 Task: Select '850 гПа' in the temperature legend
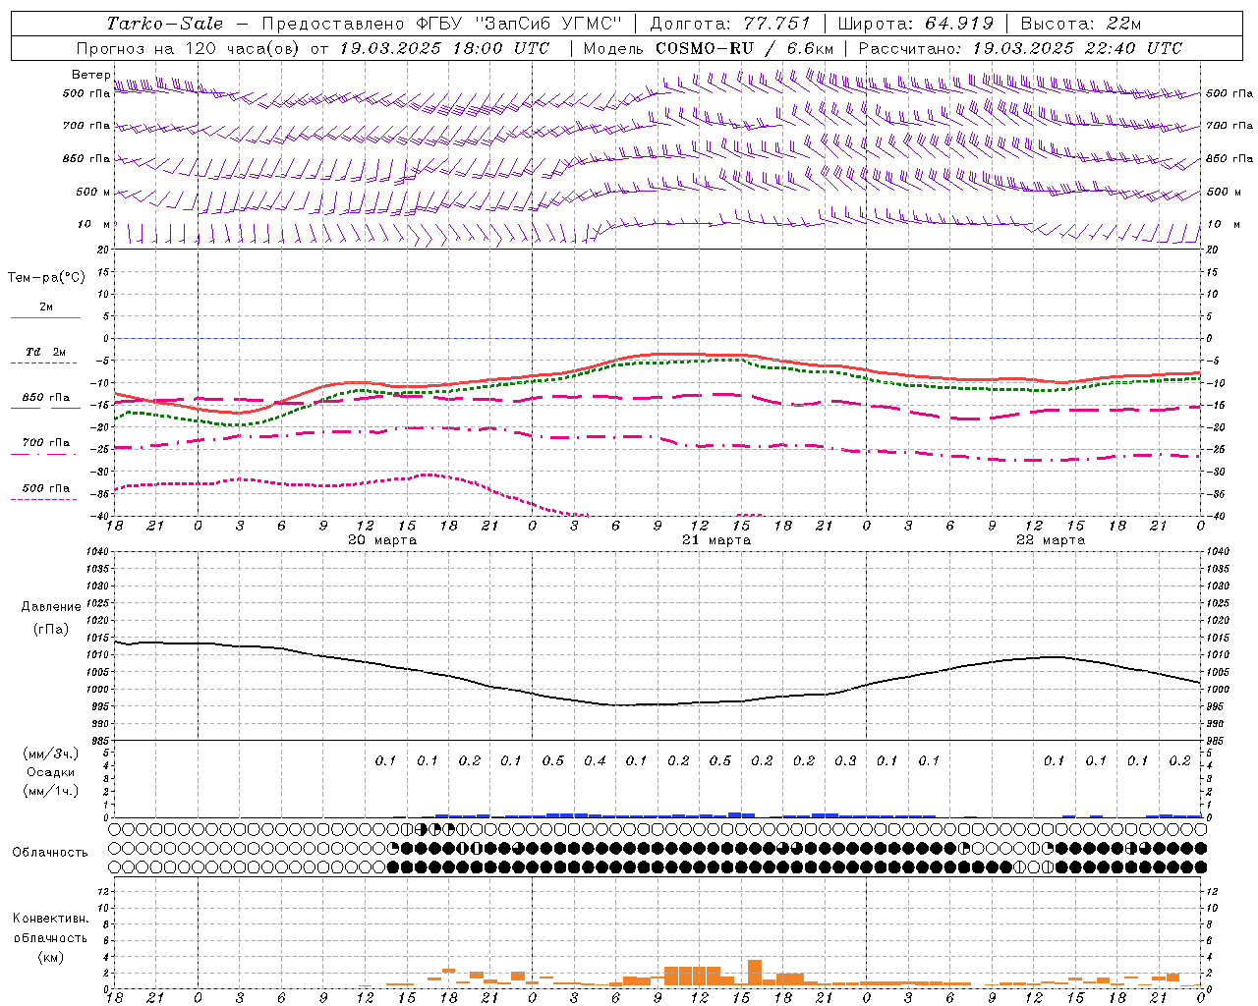pos(46,398)
